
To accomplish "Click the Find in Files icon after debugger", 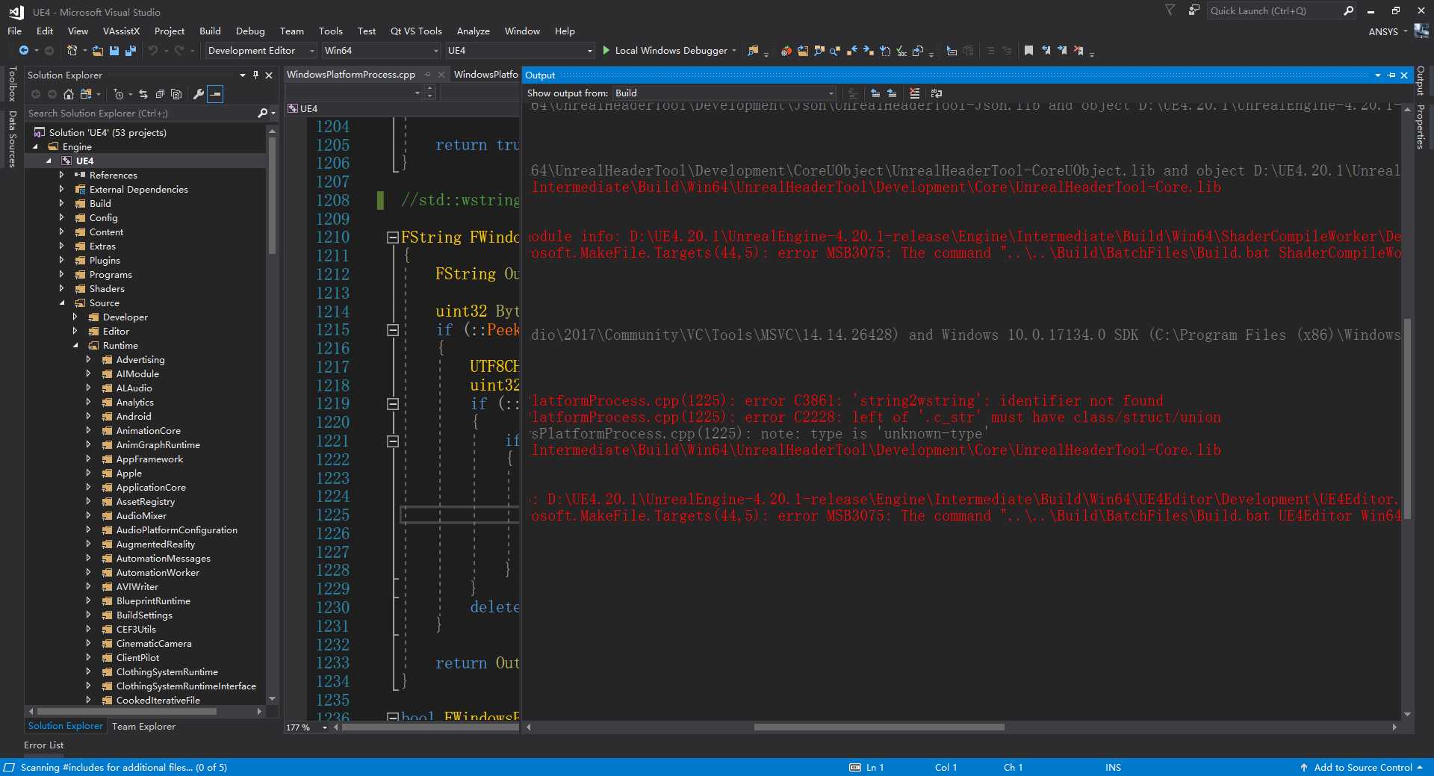I will point(753,51).
